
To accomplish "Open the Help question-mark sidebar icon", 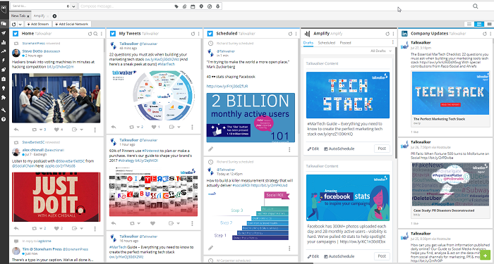I will pyautogui.click(x=4, y=119).
